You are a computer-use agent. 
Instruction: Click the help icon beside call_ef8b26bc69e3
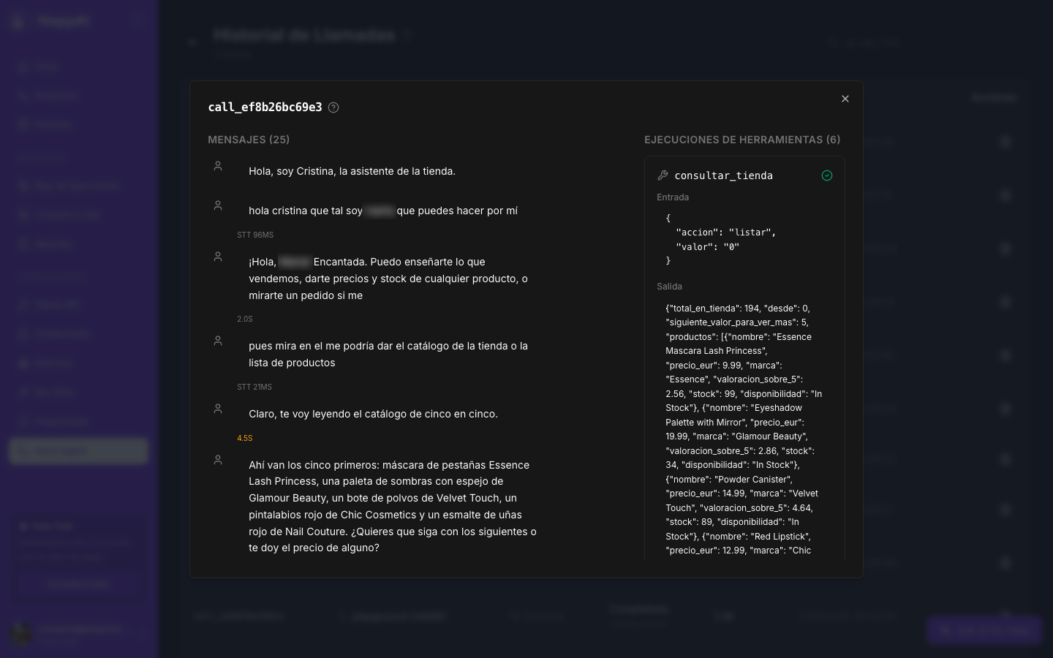click(x=333, y=107)
